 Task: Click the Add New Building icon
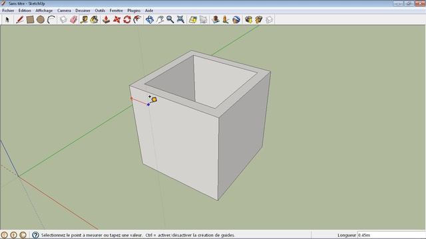pos(216,19)
